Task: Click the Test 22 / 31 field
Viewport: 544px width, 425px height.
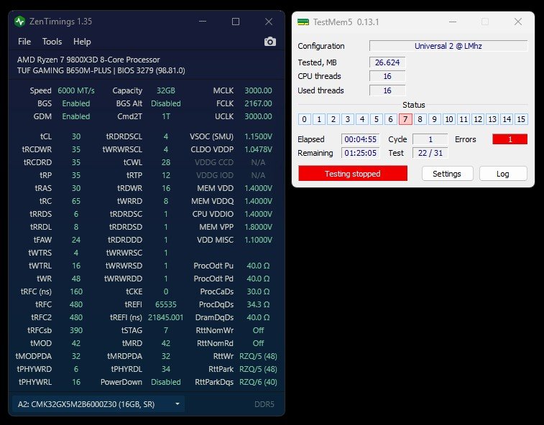Action: click(x=430, y=153)
